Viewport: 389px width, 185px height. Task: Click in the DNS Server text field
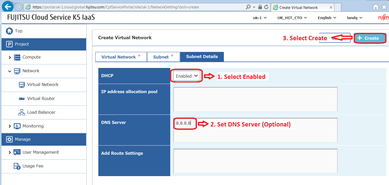pos(255,130)
